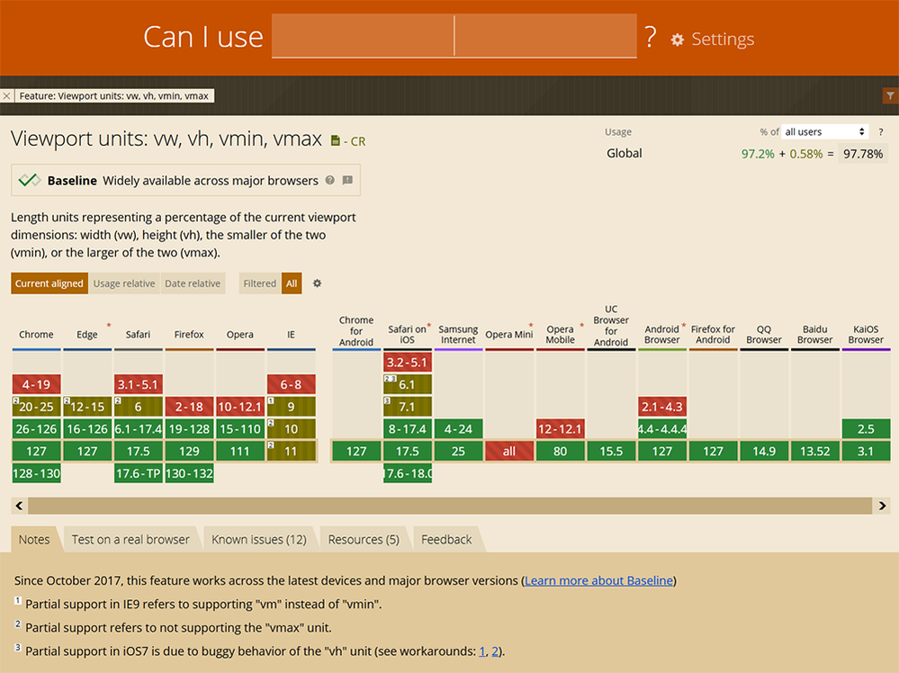This screenshot has width=899, height=673.
Task: Click the Opera Mini header
Action: [509, 334]
